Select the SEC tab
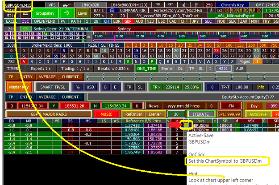 click(x=208, y=21)
